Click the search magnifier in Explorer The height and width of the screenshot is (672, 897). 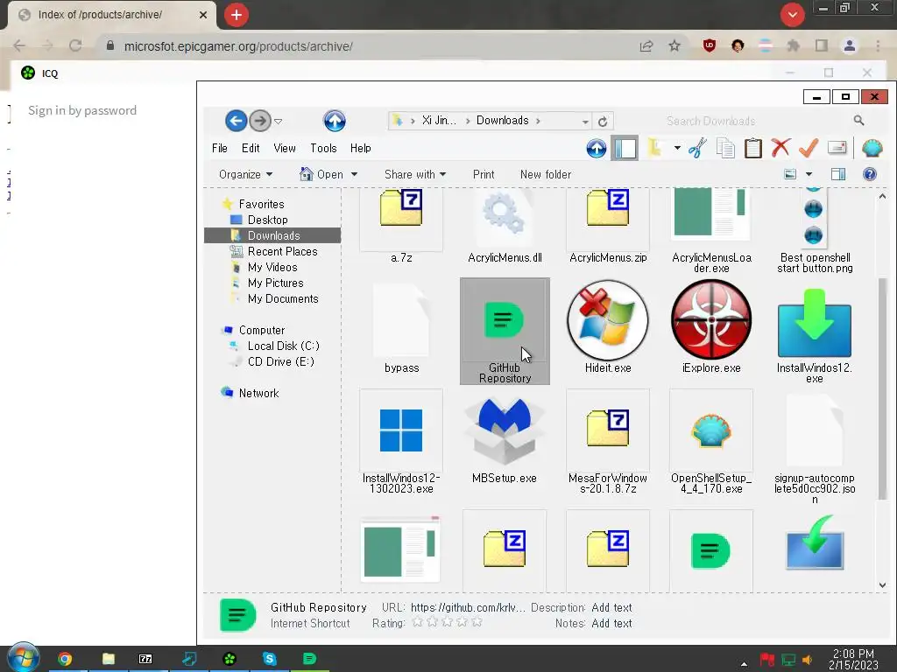click(858, 121)
